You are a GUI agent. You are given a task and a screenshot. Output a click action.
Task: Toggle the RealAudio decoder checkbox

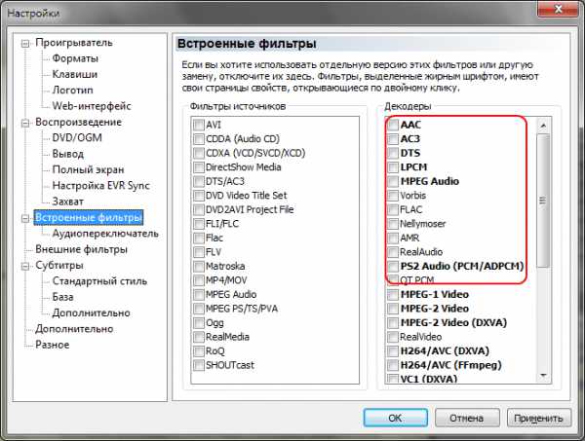393,252
